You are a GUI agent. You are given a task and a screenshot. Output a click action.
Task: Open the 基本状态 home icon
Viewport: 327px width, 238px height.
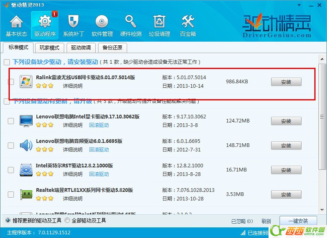point(16,22)
